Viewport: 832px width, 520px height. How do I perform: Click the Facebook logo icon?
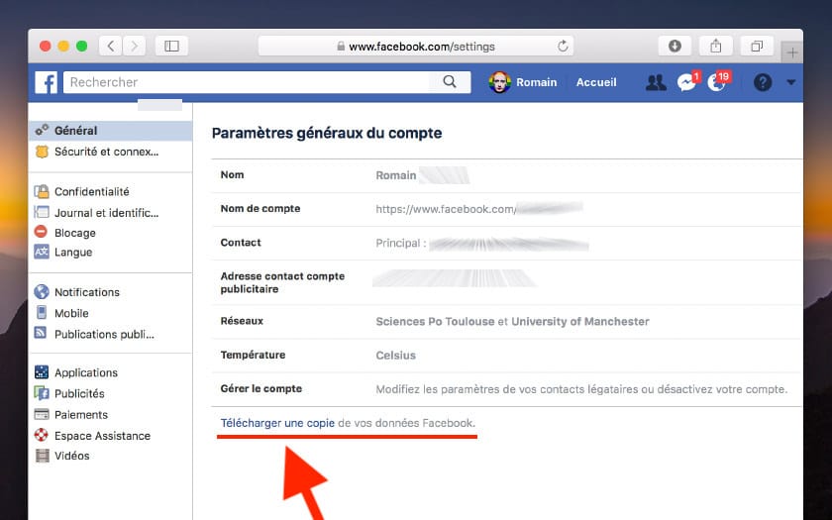click(47, 83)
